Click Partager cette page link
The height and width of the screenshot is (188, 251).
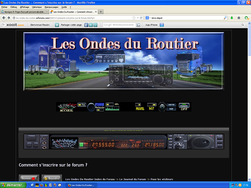point(71,25)
